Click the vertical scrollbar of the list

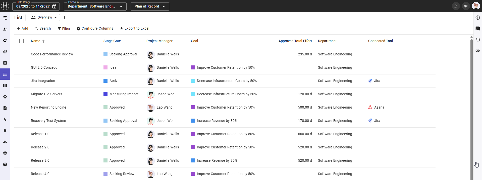[471, 100]
